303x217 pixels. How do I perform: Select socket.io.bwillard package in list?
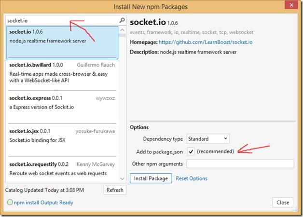tap(62, 75)
